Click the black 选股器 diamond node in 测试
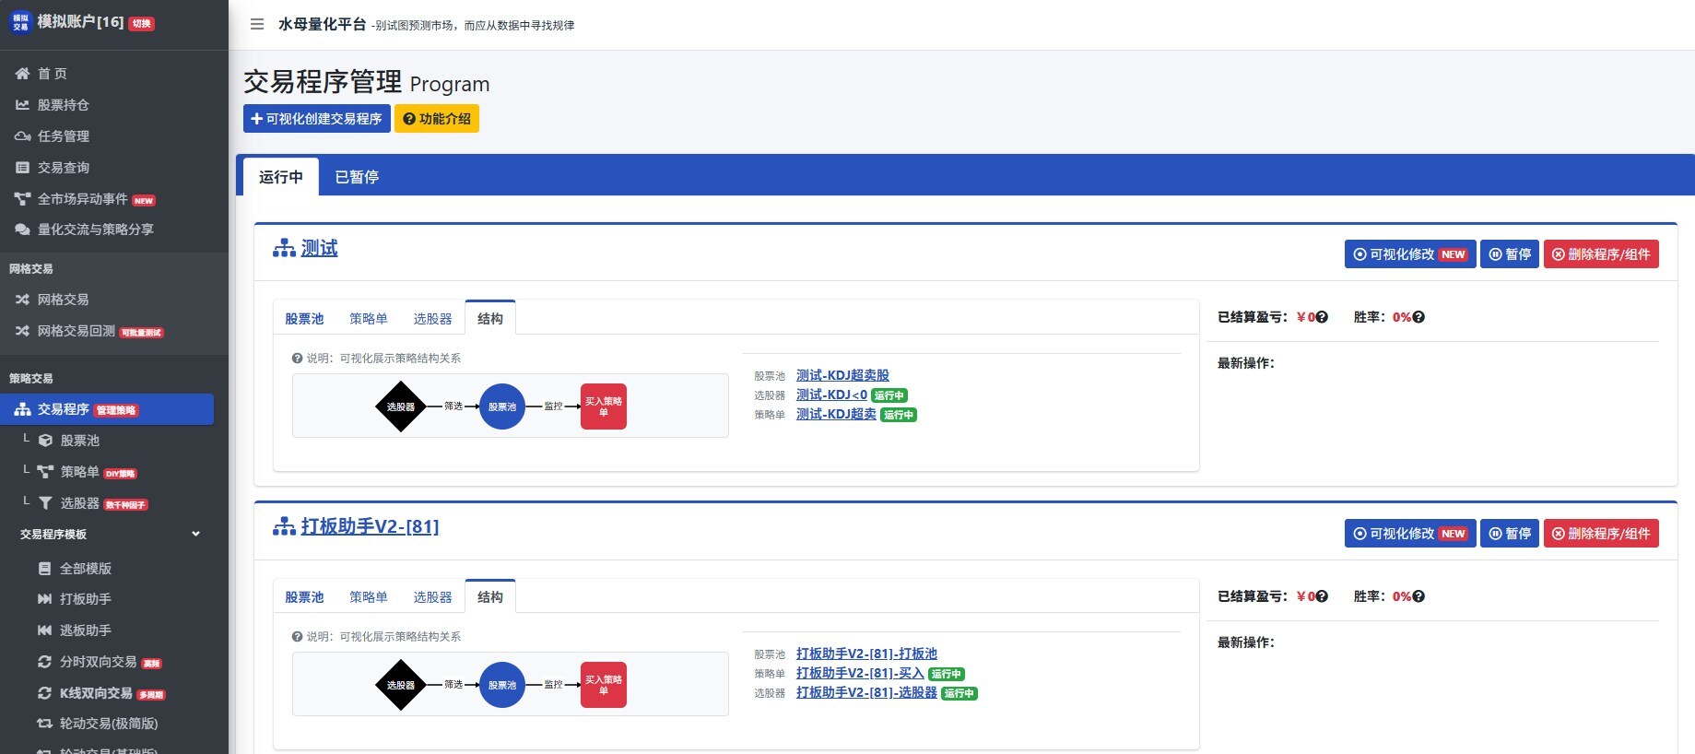Viewport: 1695px width, 754px height. [x=401, y=406]
